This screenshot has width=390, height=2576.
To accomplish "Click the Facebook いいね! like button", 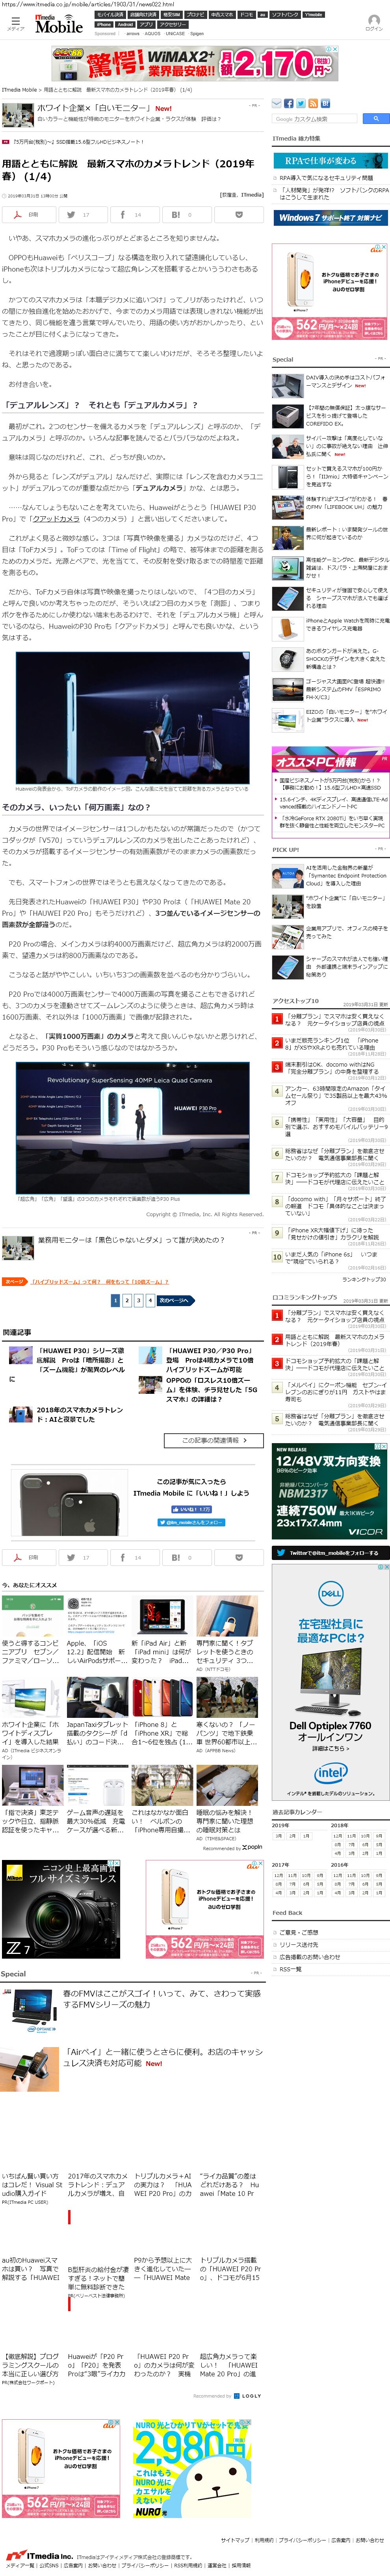I will [x=191, y=1509].
